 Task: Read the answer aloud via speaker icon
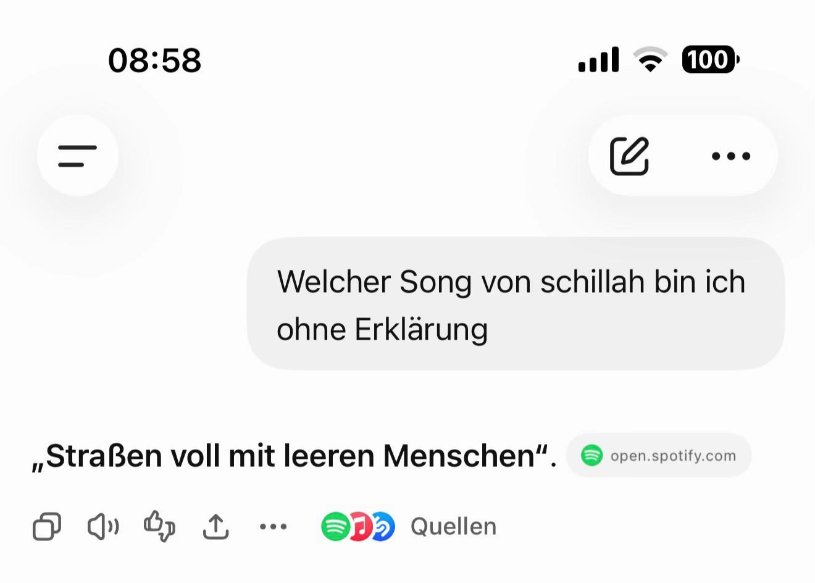click(103, 527)
